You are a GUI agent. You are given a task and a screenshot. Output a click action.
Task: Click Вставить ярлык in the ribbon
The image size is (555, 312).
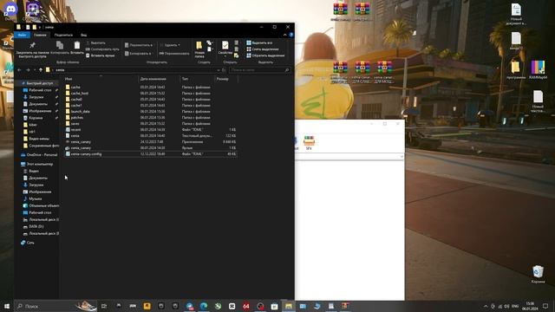coord(101,55)
